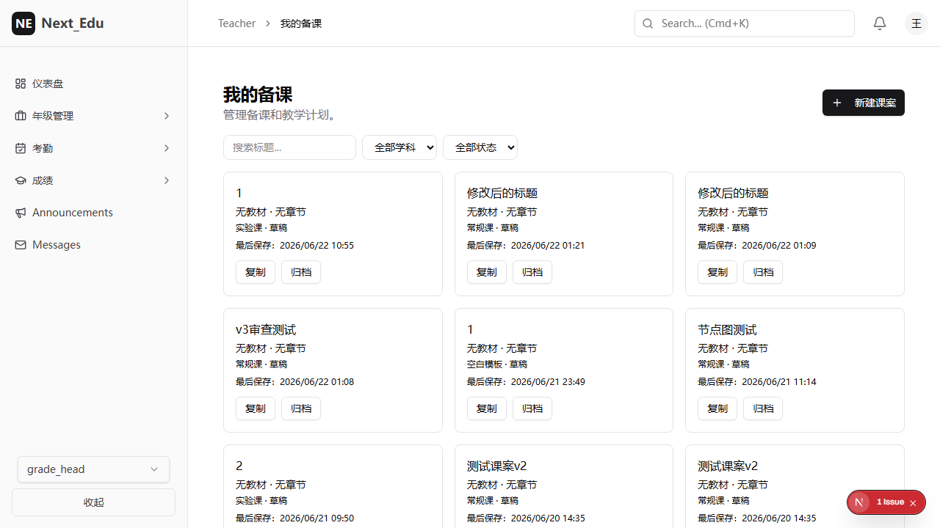Click the 成绩 graduation cap icon
Viewport: 940px width, 528px height.
21,180
